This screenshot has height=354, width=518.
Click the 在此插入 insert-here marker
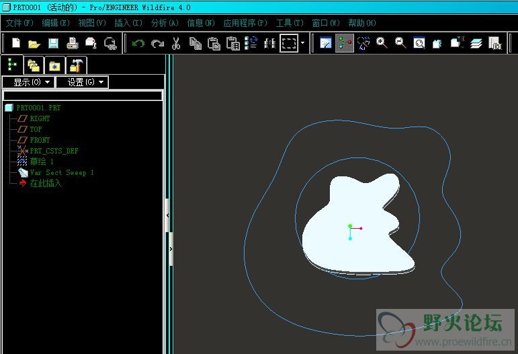46,183
